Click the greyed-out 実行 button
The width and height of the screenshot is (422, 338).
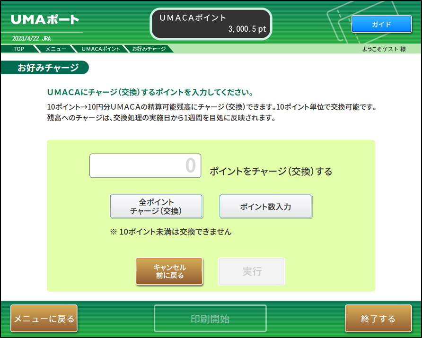click(x=251, y=271)
